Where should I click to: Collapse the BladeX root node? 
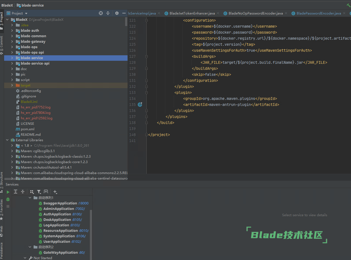(x=7, y=19)
